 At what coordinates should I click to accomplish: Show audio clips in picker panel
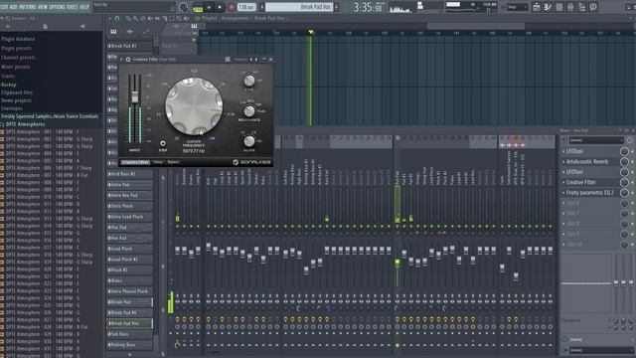pyautogui.click(x=130, y=31)
